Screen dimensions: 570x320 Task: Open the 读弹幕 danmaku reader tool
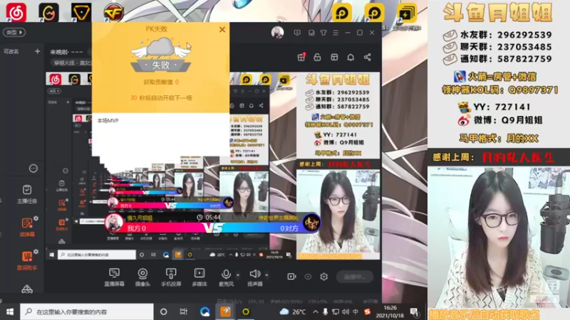[x=27, y=228]
